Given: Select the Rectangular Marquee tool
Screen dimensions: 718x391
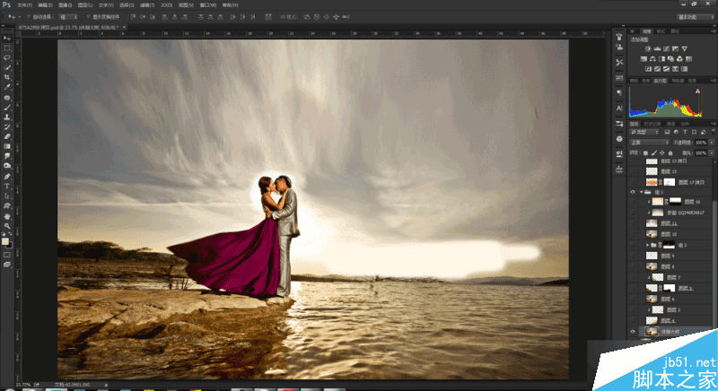Looking at the screenshot, I should tap(7, 48).
